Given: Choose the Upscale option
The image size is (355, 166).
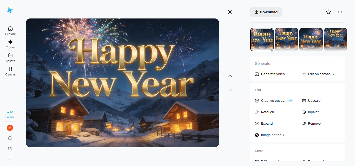Looking at the screenshot, I should click(x=311, y=101).
